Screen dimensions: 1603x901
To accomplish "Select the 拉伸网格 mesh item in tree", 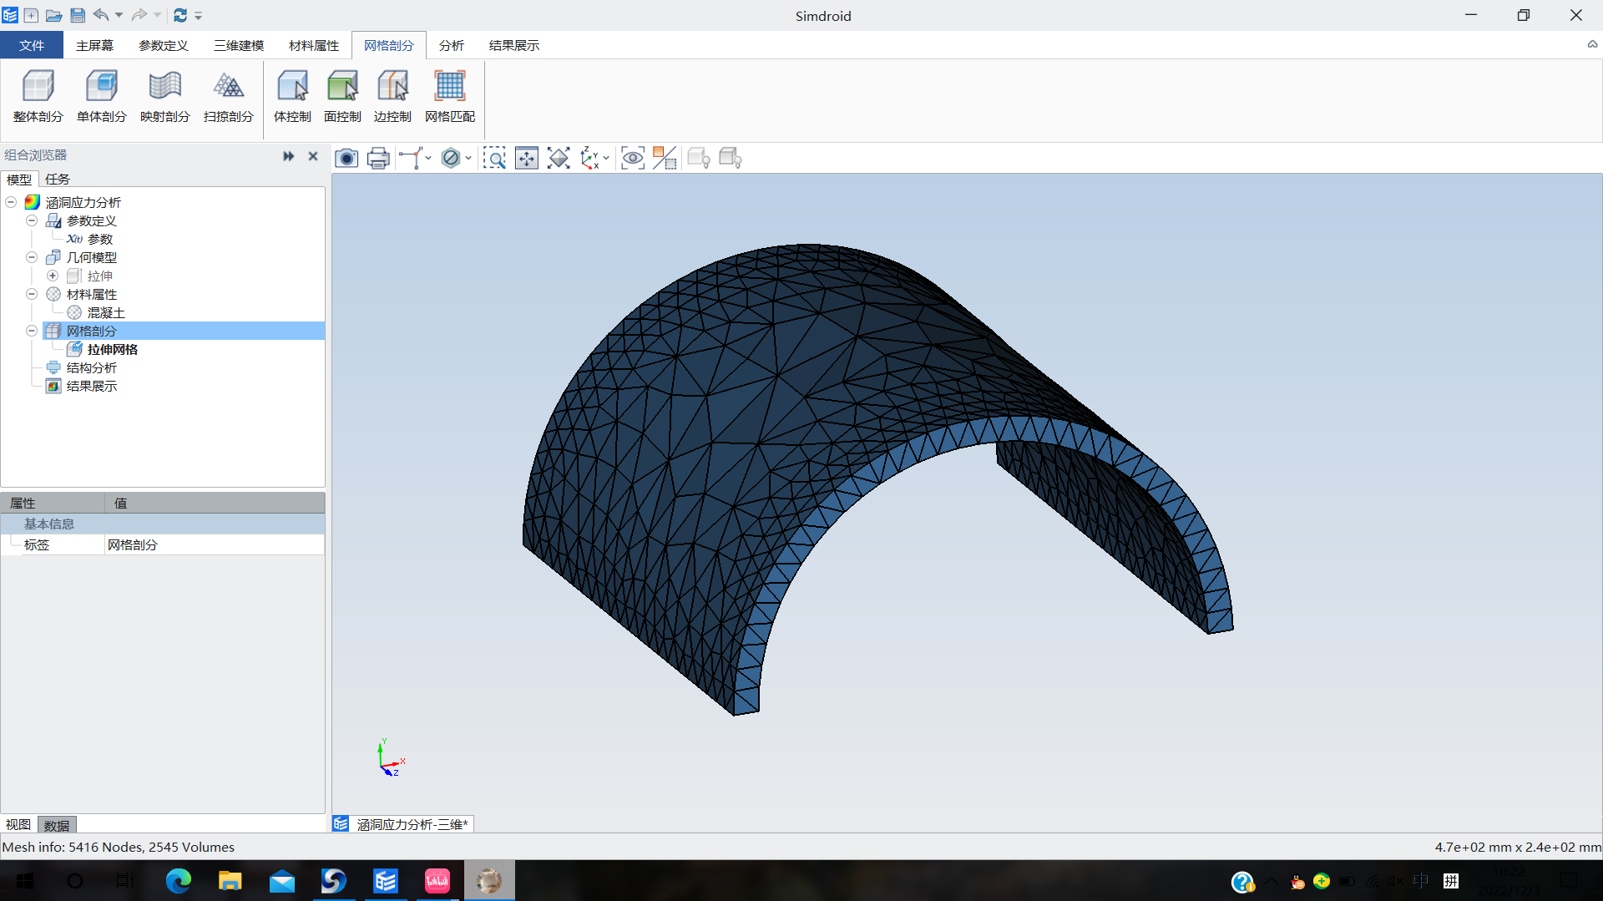I will (103, 349).
